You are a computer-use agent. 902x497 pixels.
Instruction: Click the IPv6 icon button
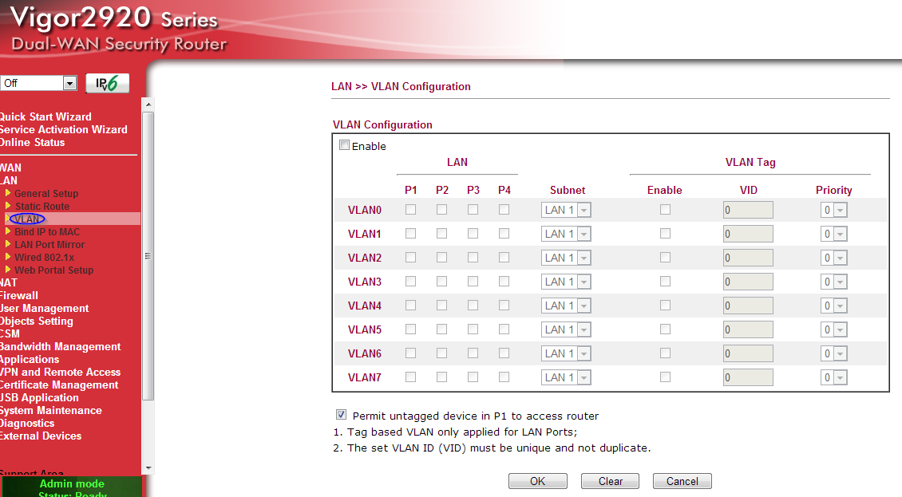tap(107, 84)
